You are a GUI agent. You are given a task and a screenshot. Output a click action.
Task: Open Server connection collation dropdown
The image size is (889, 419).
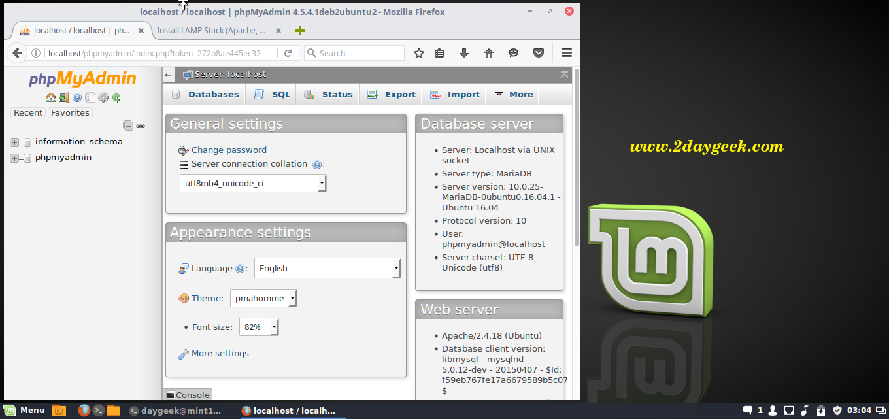tap(253, 183)
